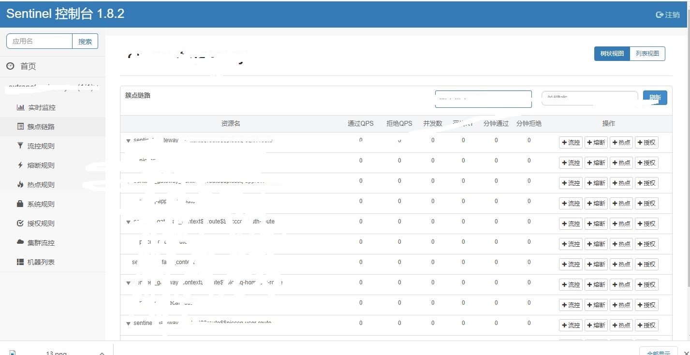Add 热点 rule for user-route row

621,325
